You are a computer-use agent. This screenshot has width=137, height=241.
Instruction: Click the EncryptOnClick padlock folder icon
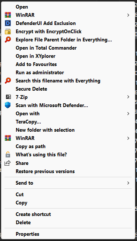[x=8, y=31]
